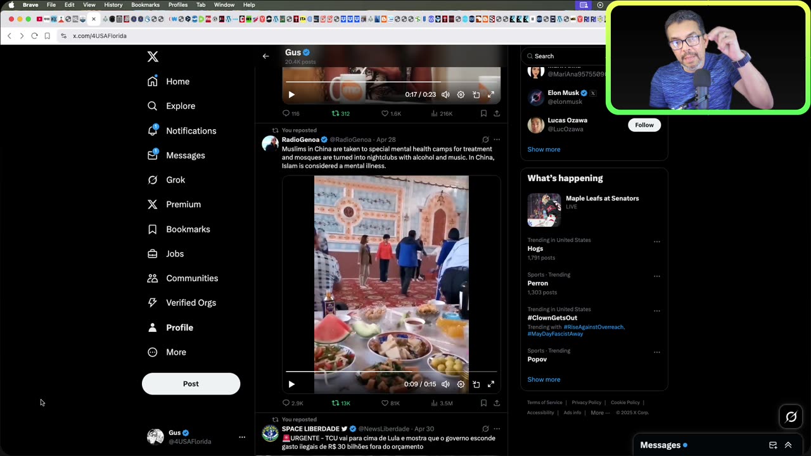Reply to the post with 116 replies
This screenshot has height=456, width=811.
[291, 113]
